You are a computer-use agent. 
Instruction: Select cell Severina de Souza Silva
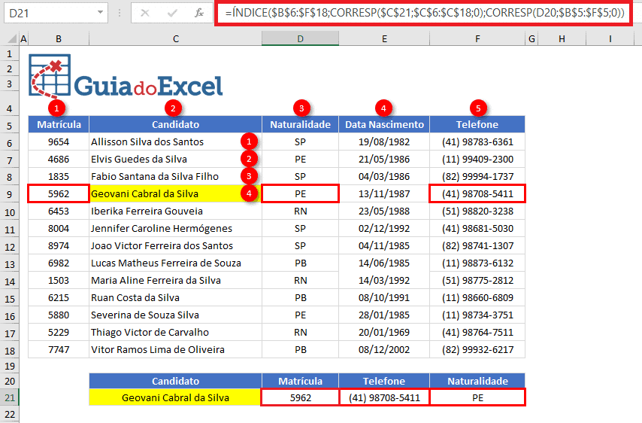click(x=176, y=315)
